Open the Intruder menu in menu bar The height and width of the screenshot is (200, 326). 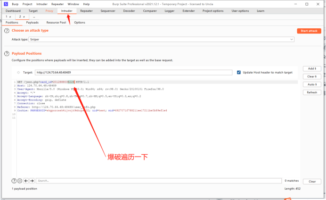click(x=42, y=4)
